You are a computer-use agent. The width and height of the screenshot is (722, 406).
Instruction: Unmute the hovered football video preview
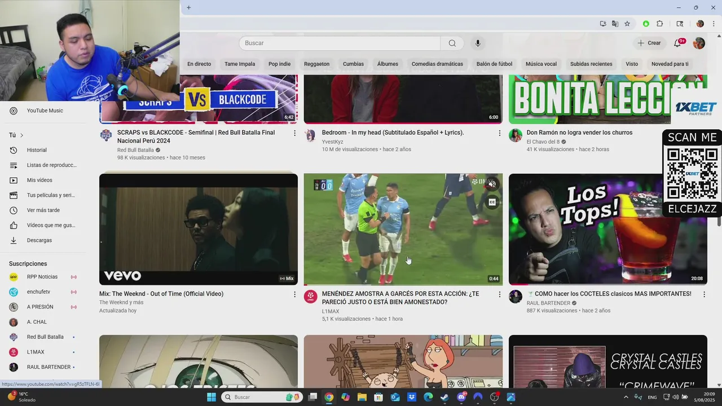[x=492, y=184]
